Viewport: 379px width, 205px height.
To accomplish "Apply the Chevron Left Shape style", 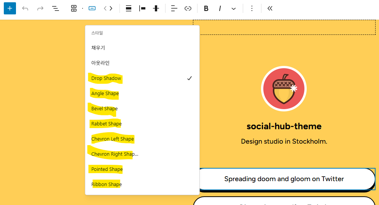I will 113,139.
